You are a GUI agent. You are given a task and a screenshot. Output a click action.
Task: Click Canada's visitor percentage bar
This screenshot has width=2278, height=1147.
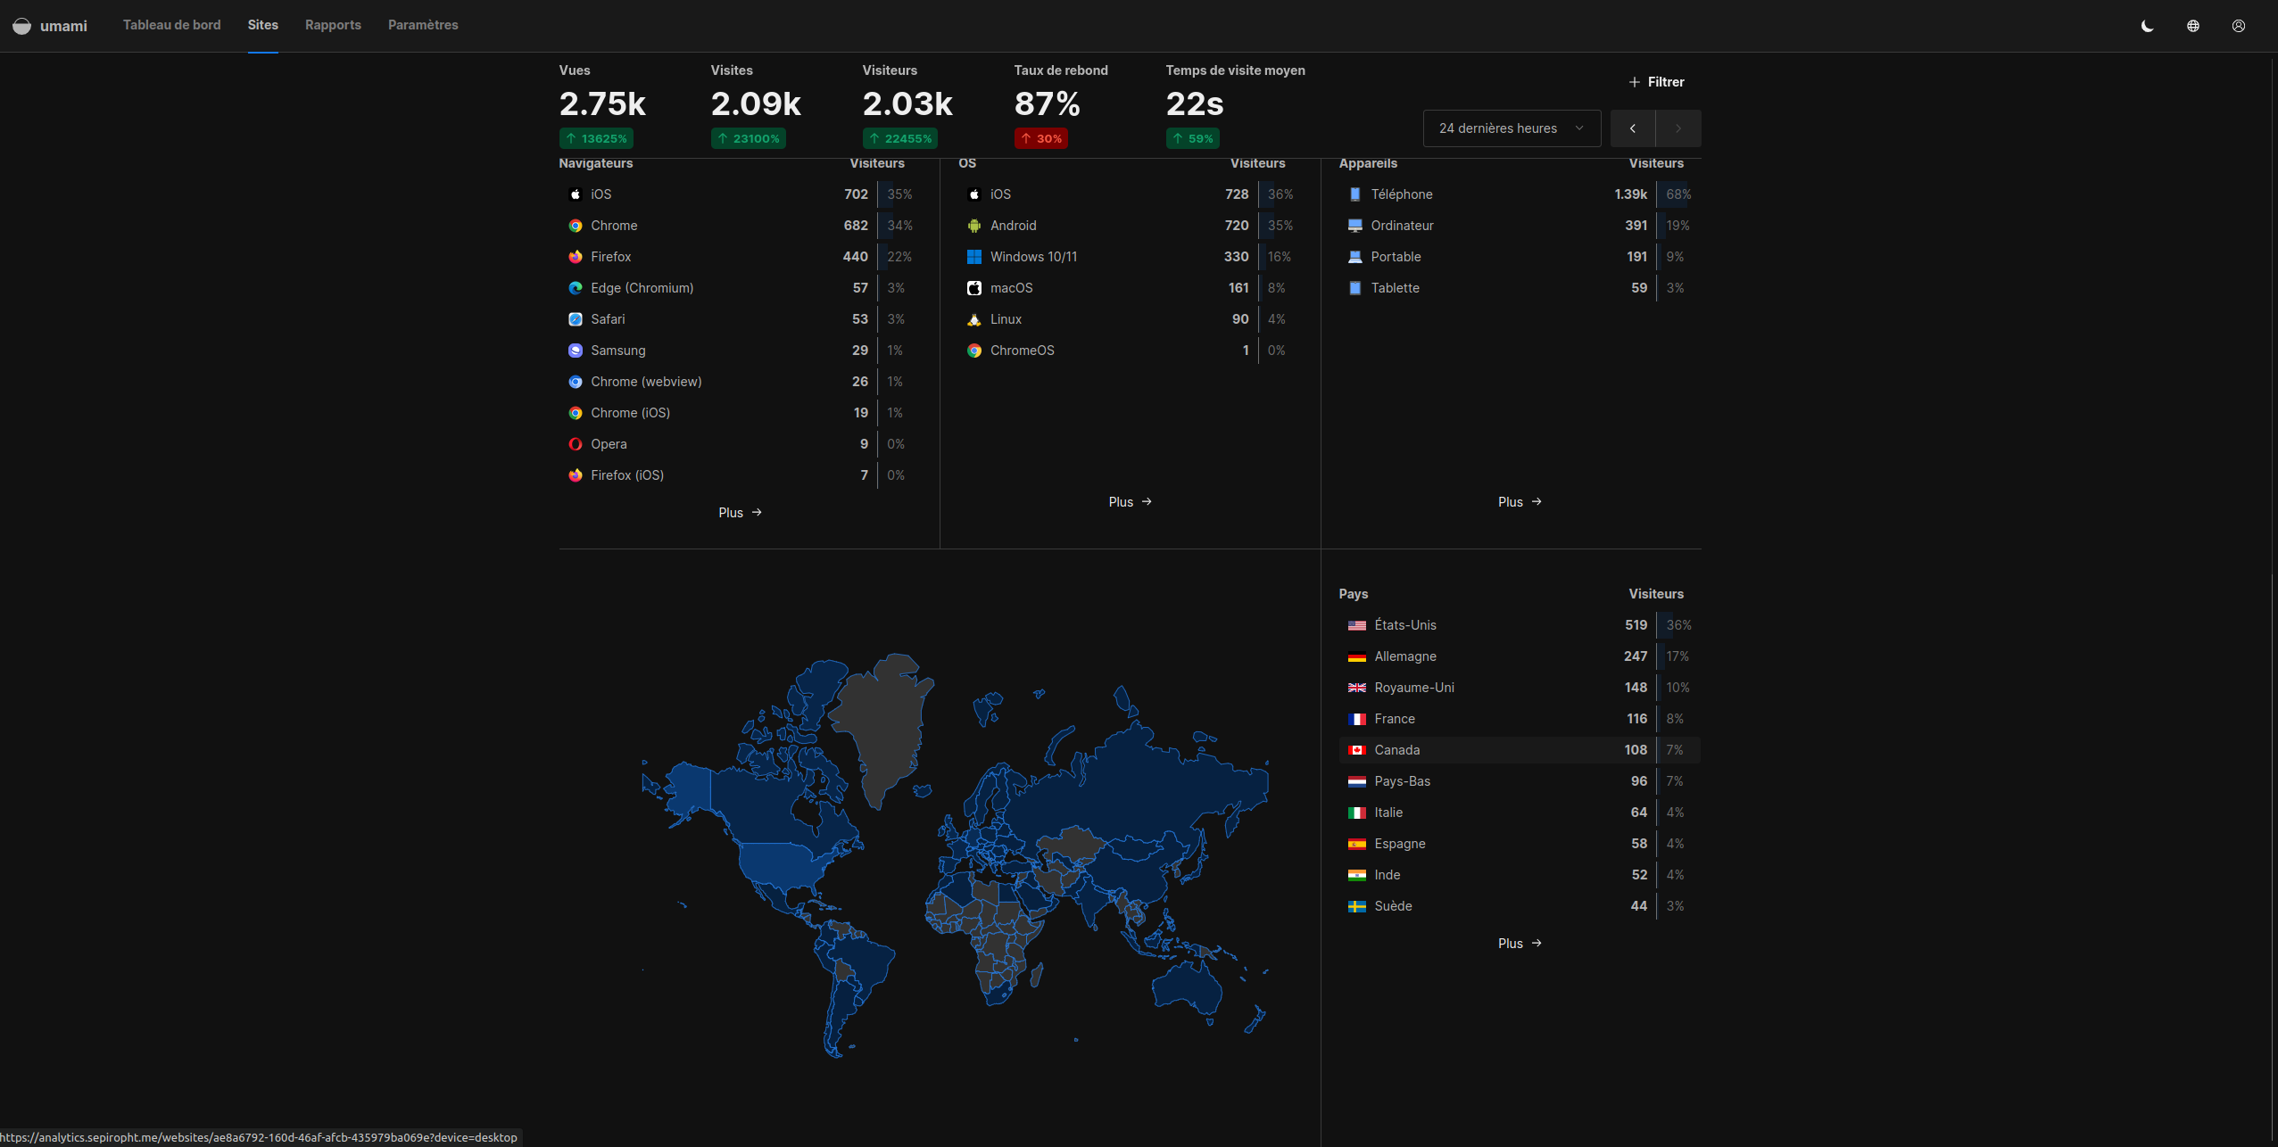coord(1677,750)
